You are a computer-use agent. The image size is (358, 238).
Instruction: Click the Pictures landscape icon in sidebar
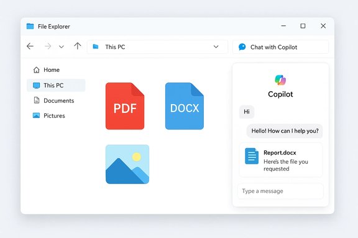(36, 115)
